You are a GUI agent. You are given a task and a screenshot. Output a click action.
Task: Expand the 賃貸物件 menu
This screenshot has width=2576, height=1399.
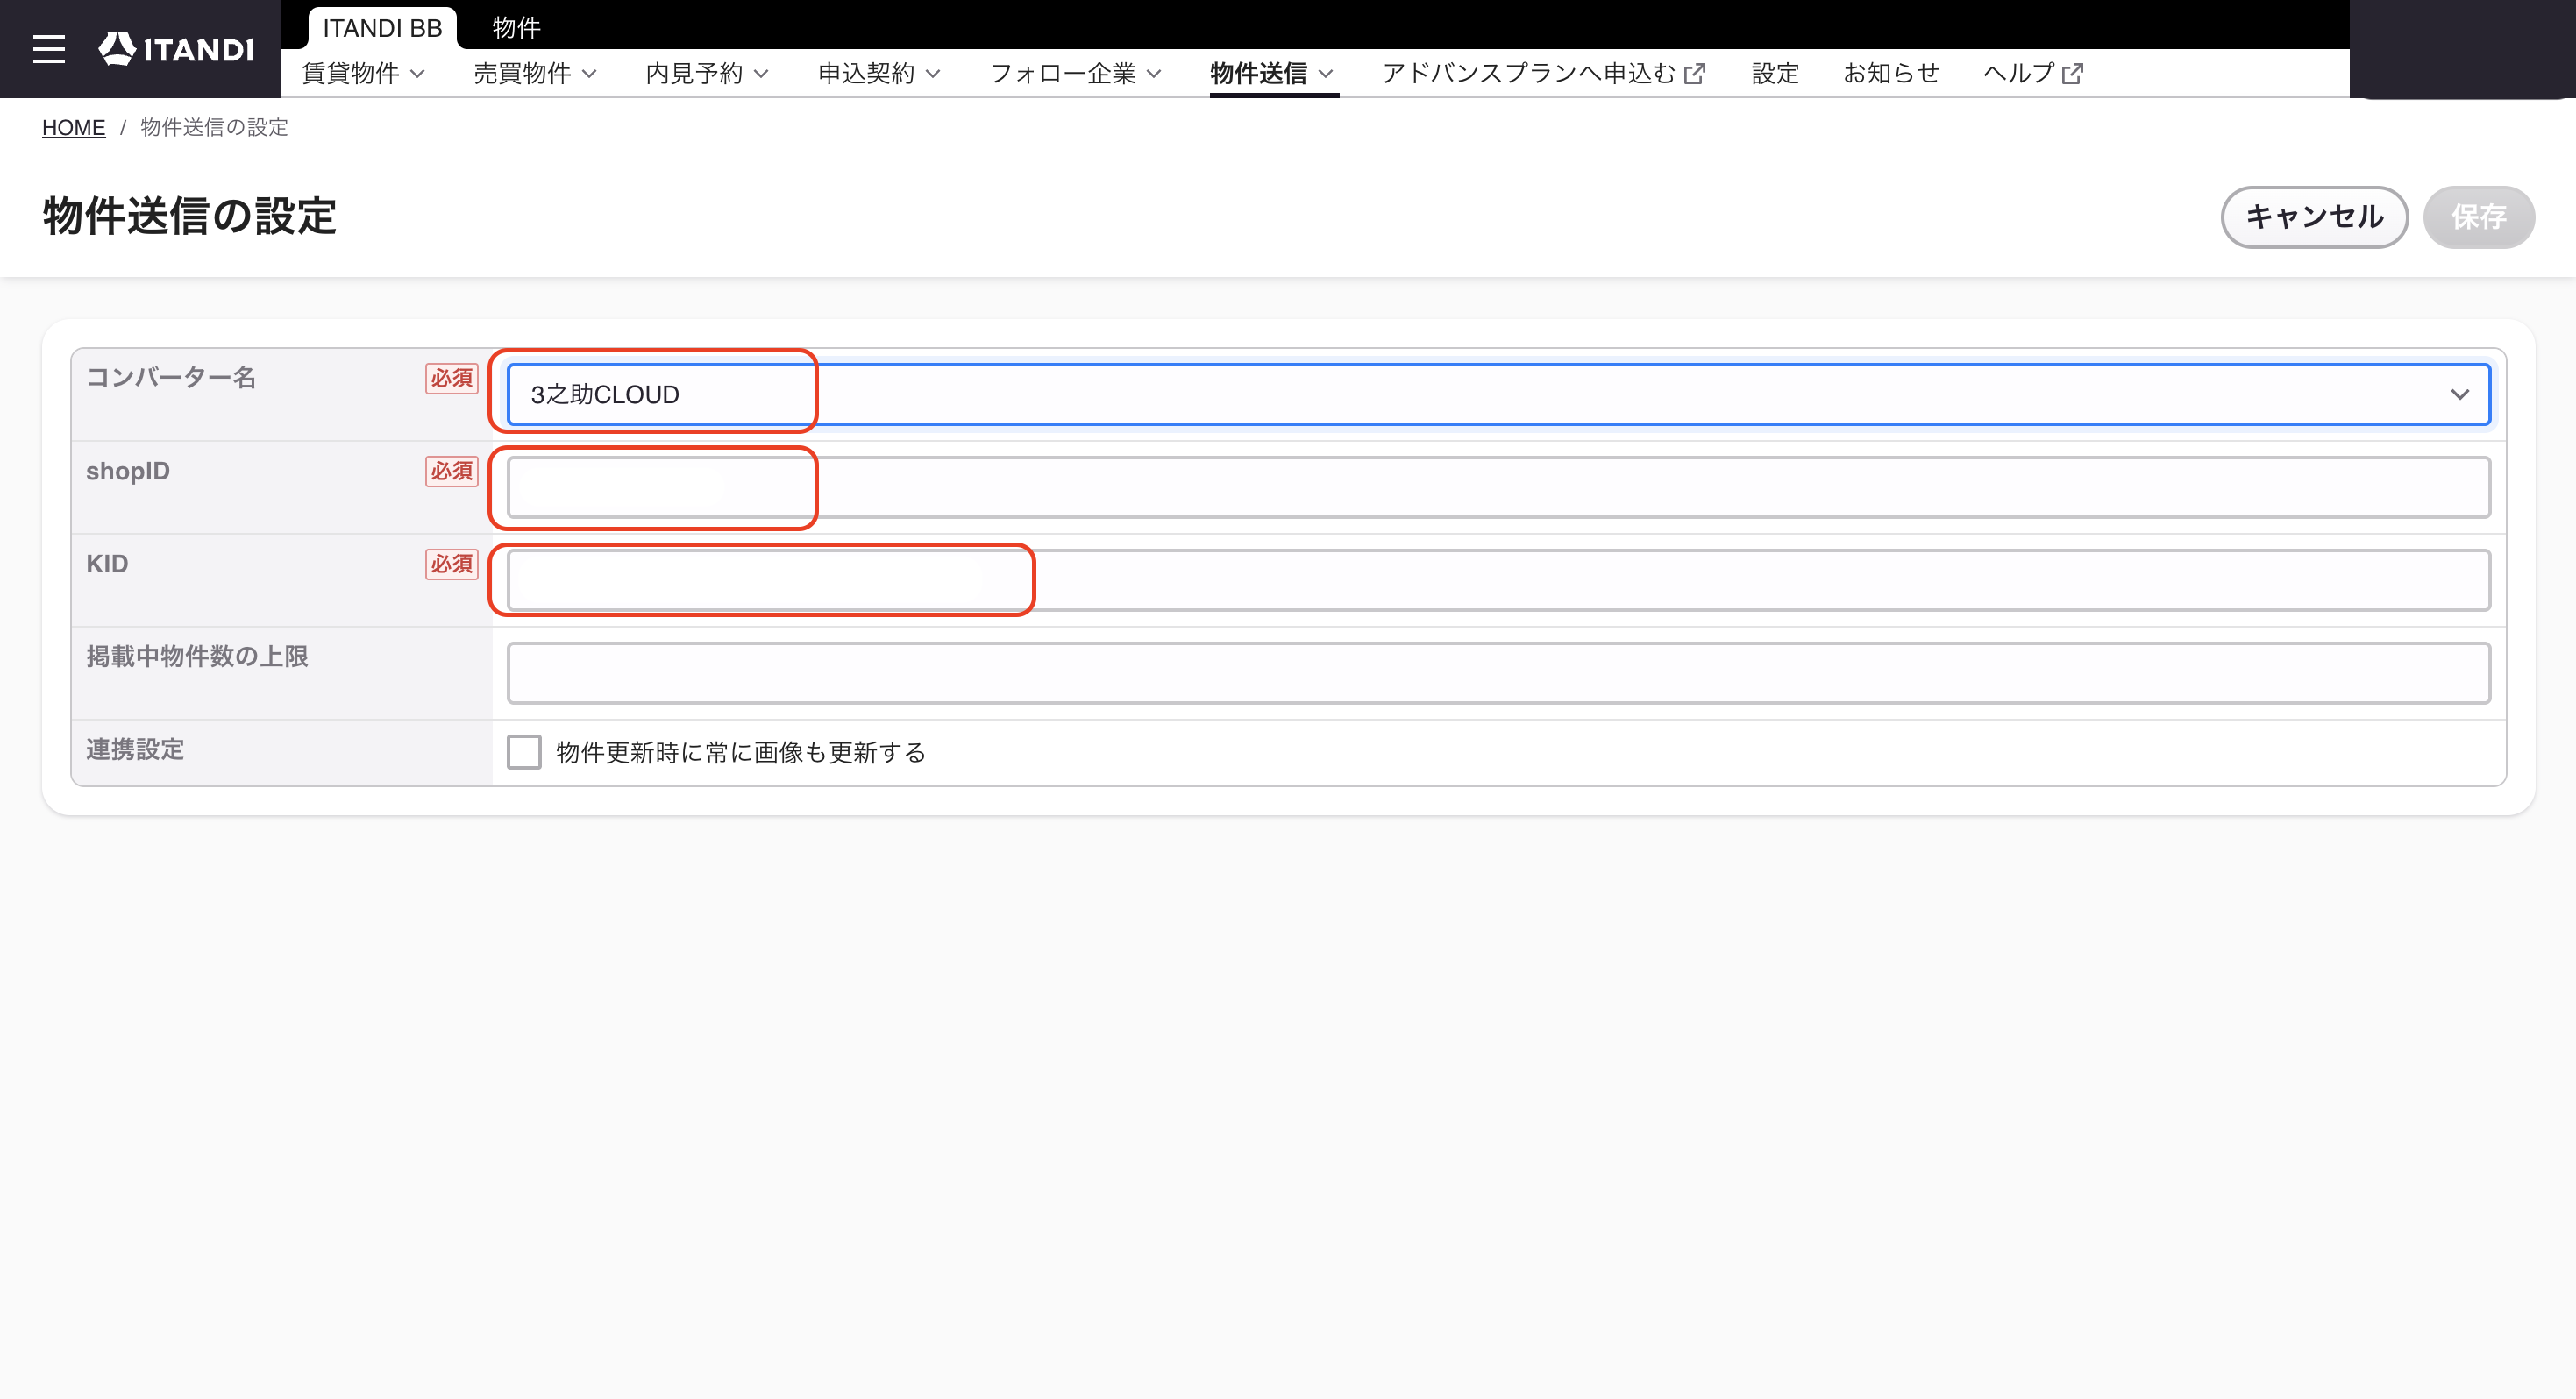(363, 73)
